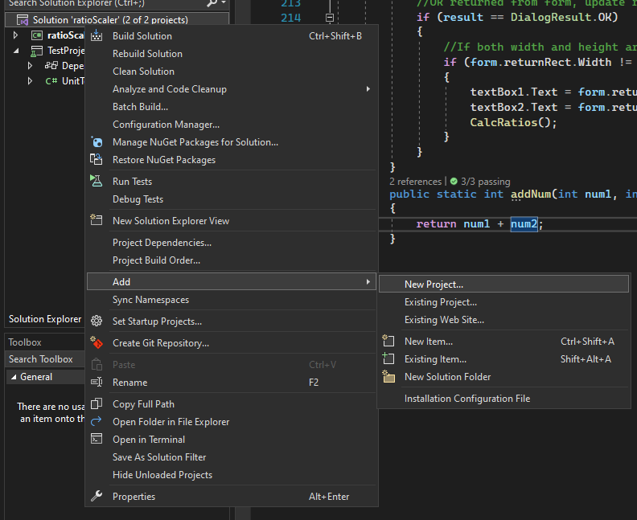Click the Copy Full Path icon
637x520 pixels.
click(97, 404)
